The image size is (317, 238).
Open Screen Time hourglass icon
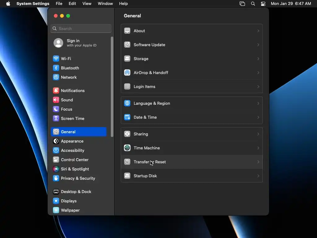[56, 119]
